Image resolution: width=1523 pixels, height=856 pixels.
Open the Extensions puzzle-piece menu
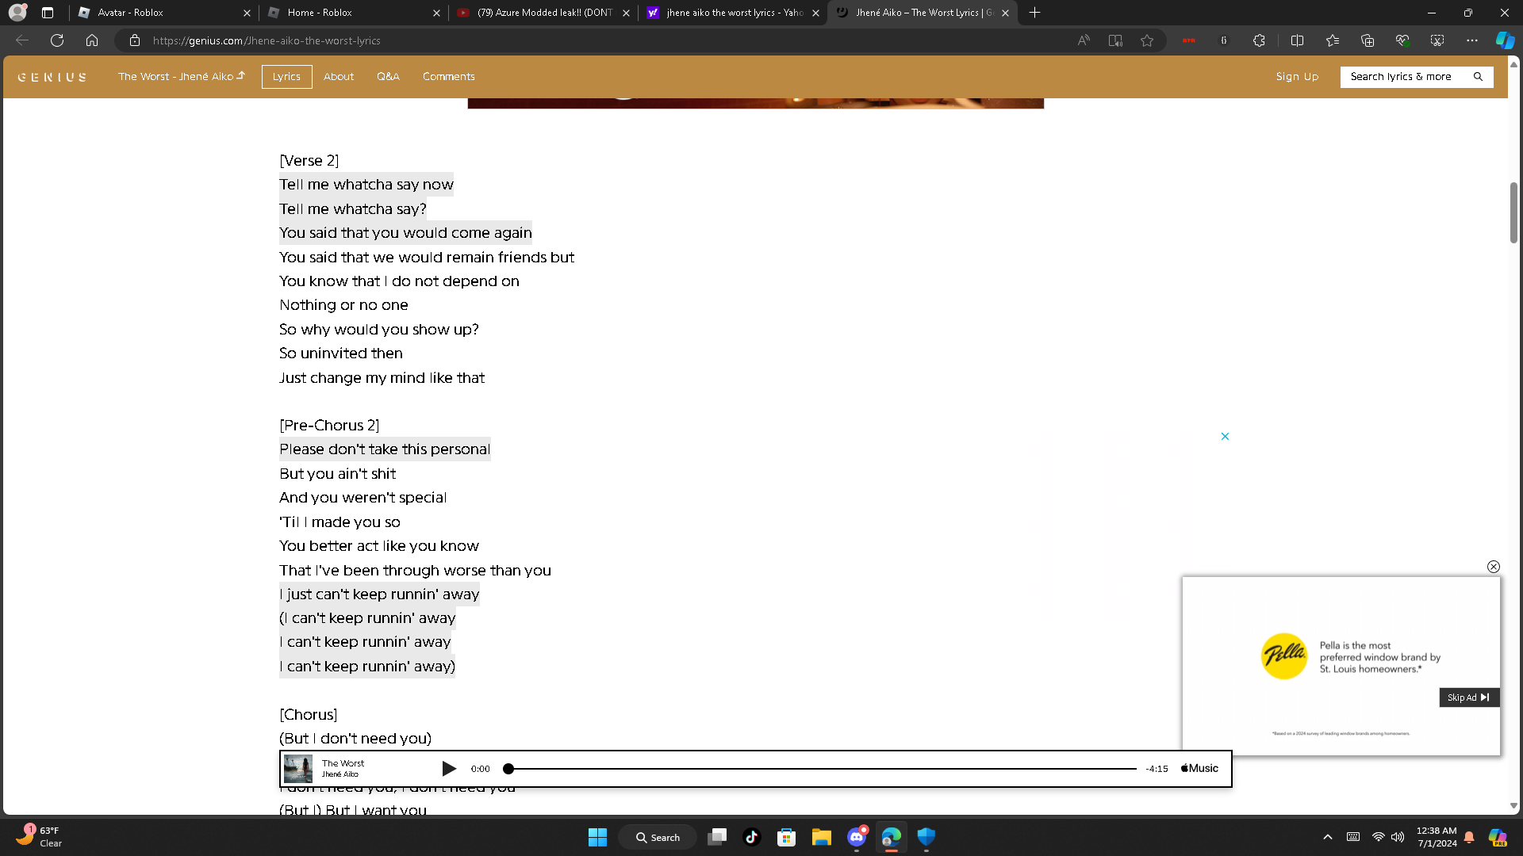pyautogui.click(x=1259, y=40)
